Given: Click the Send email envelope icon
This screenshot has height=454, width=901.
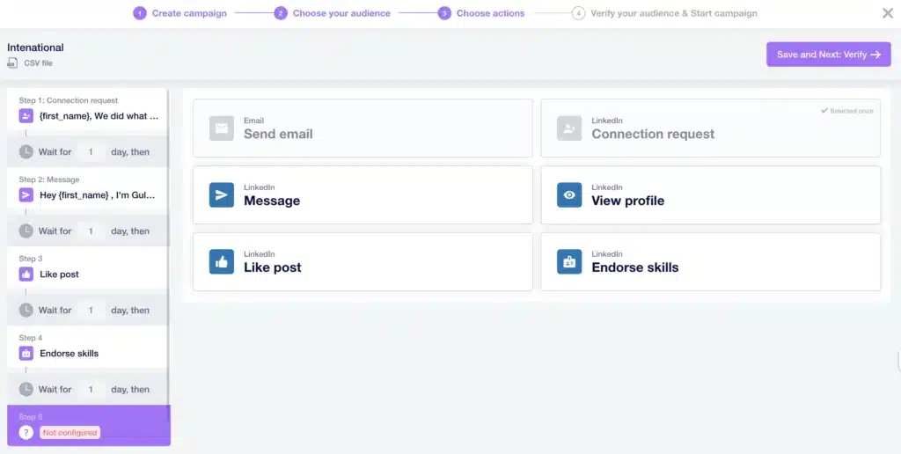Looking at the screenshot, I should [x=221, y=128].
